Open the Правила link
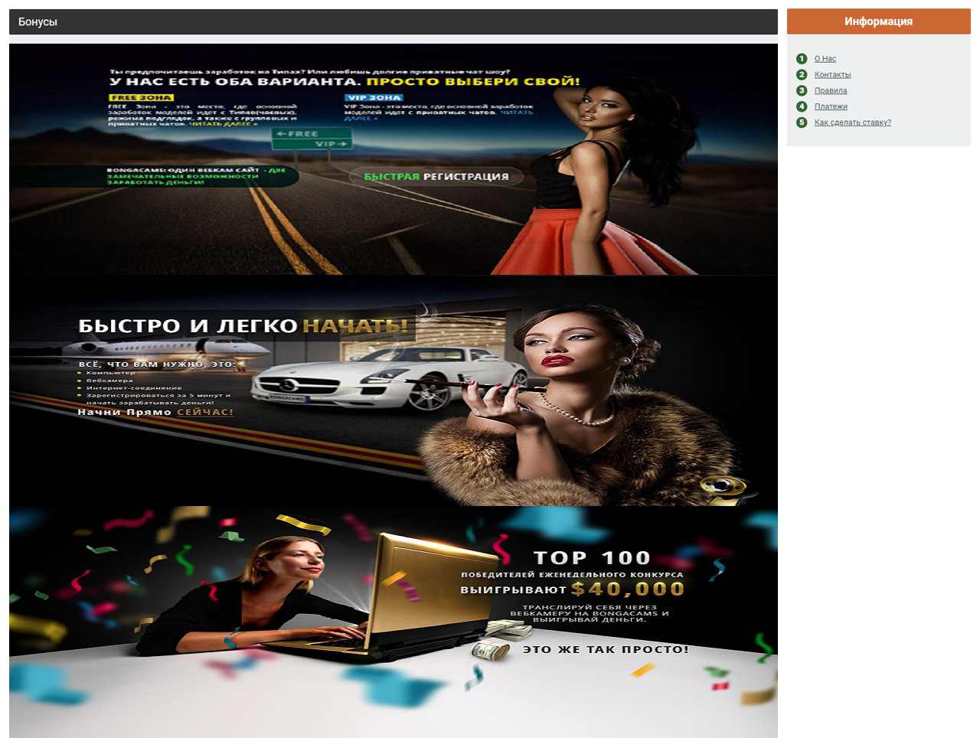 point(831,91)
